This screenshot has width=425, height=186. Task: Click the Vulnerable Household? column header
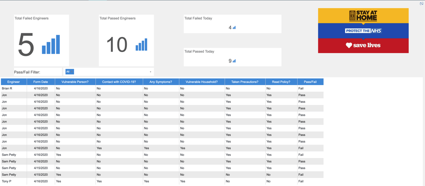coord(201,82)
